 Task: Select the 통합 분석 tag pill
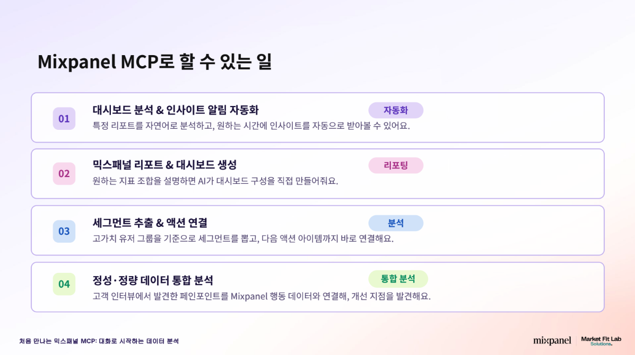point(398,279)
